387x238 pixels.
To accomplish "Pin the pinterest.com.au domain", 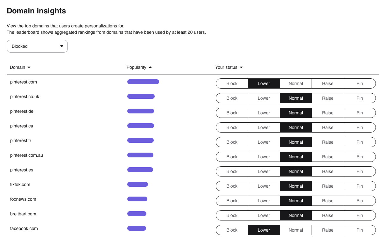I will click(x=359, y=156).
